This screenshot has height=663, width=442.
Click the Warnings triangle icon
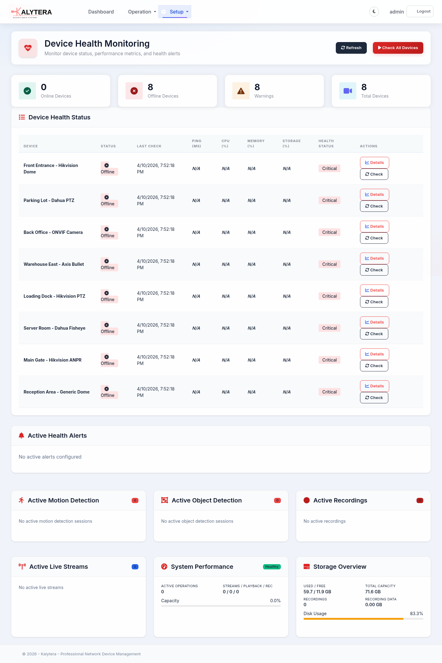[x=241, y=91]
